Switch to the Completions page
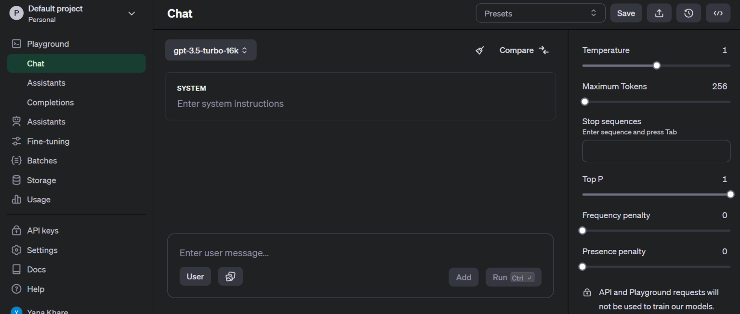This screenshot has height=314, width=740. pyautogui.click(x=50, y=102)
